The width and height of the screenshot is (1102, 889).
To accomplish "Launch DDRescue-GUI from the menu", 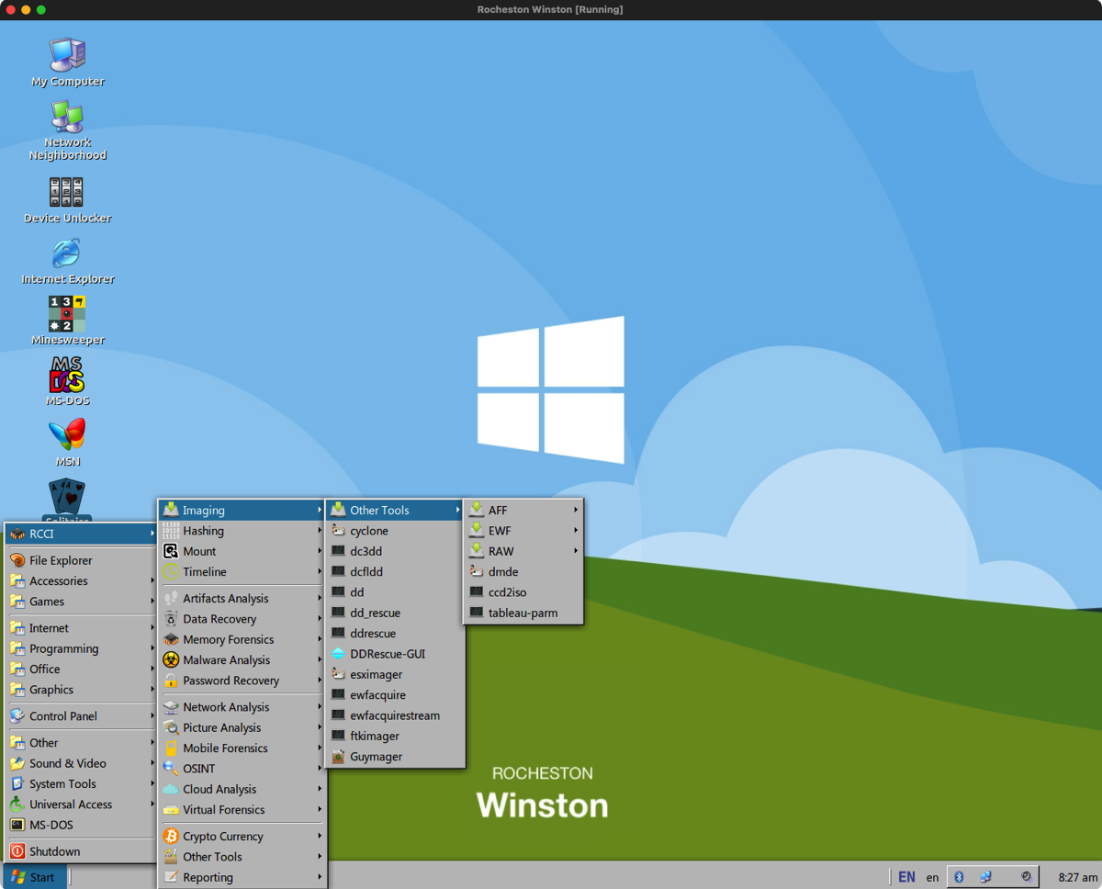I will click(387, 654).
